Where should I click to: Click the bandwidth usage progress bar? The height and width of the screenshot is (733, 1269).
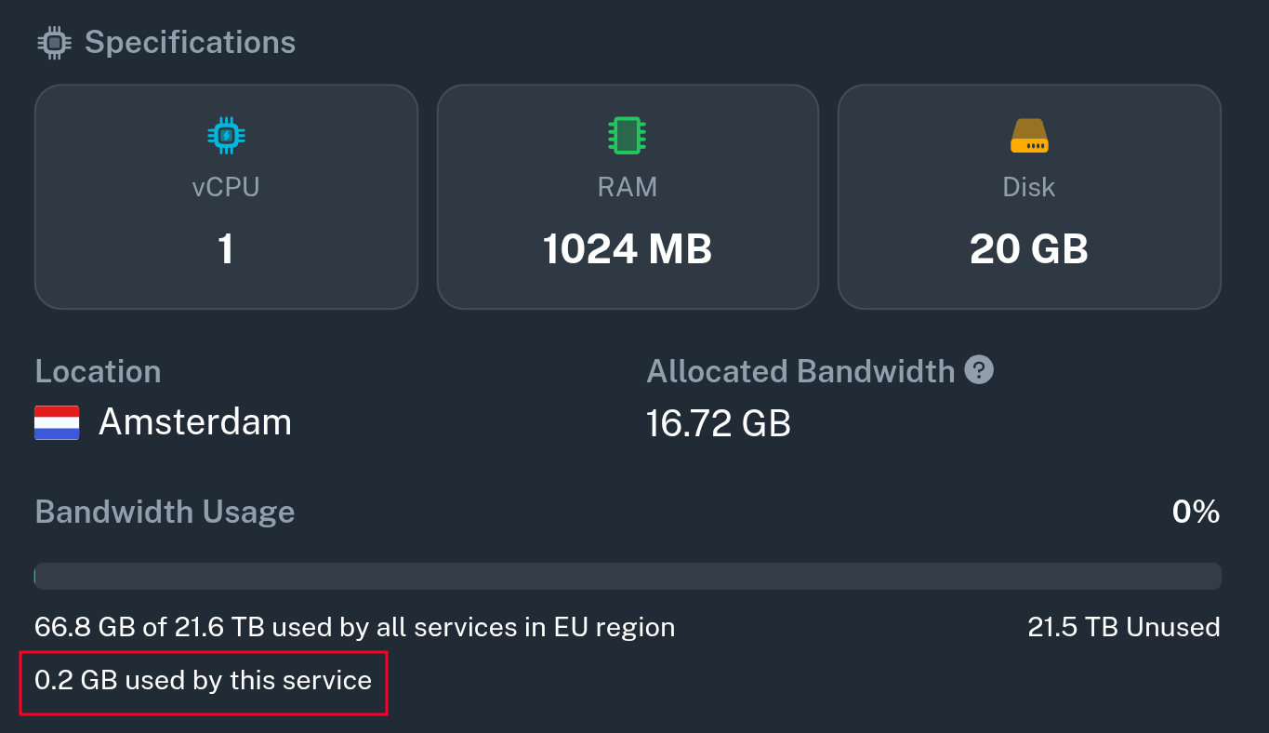tap(628, 576)
